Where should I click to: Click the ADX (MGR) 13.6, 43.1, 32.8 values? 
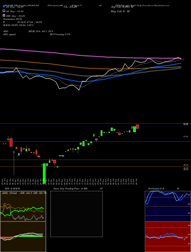(40, 31)
